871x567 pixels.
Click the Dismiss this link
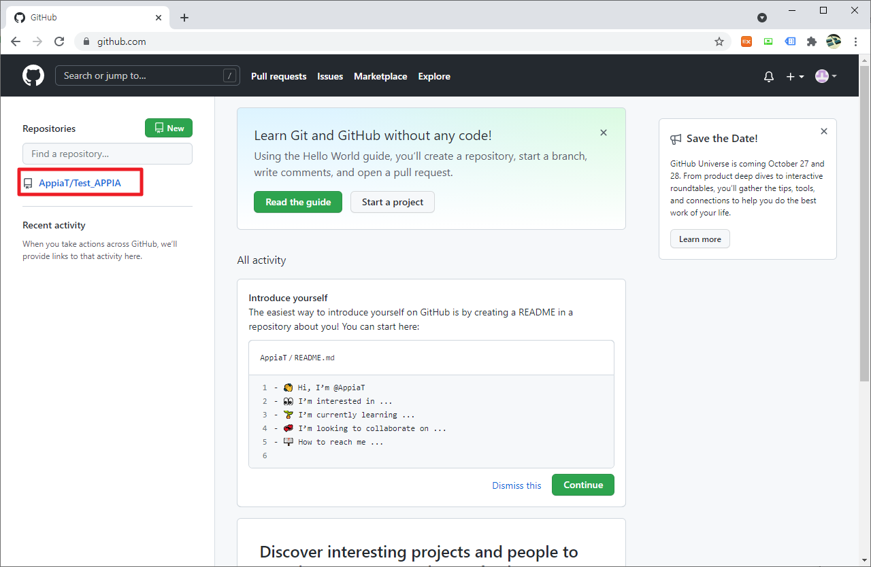coord(517,485)
